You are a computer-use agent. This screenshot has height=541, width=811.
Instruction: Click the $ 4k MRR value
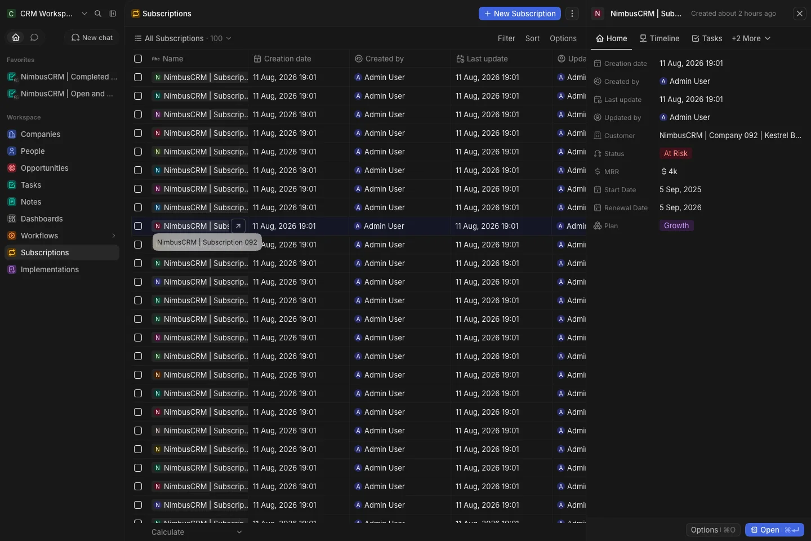click(669, 171)
